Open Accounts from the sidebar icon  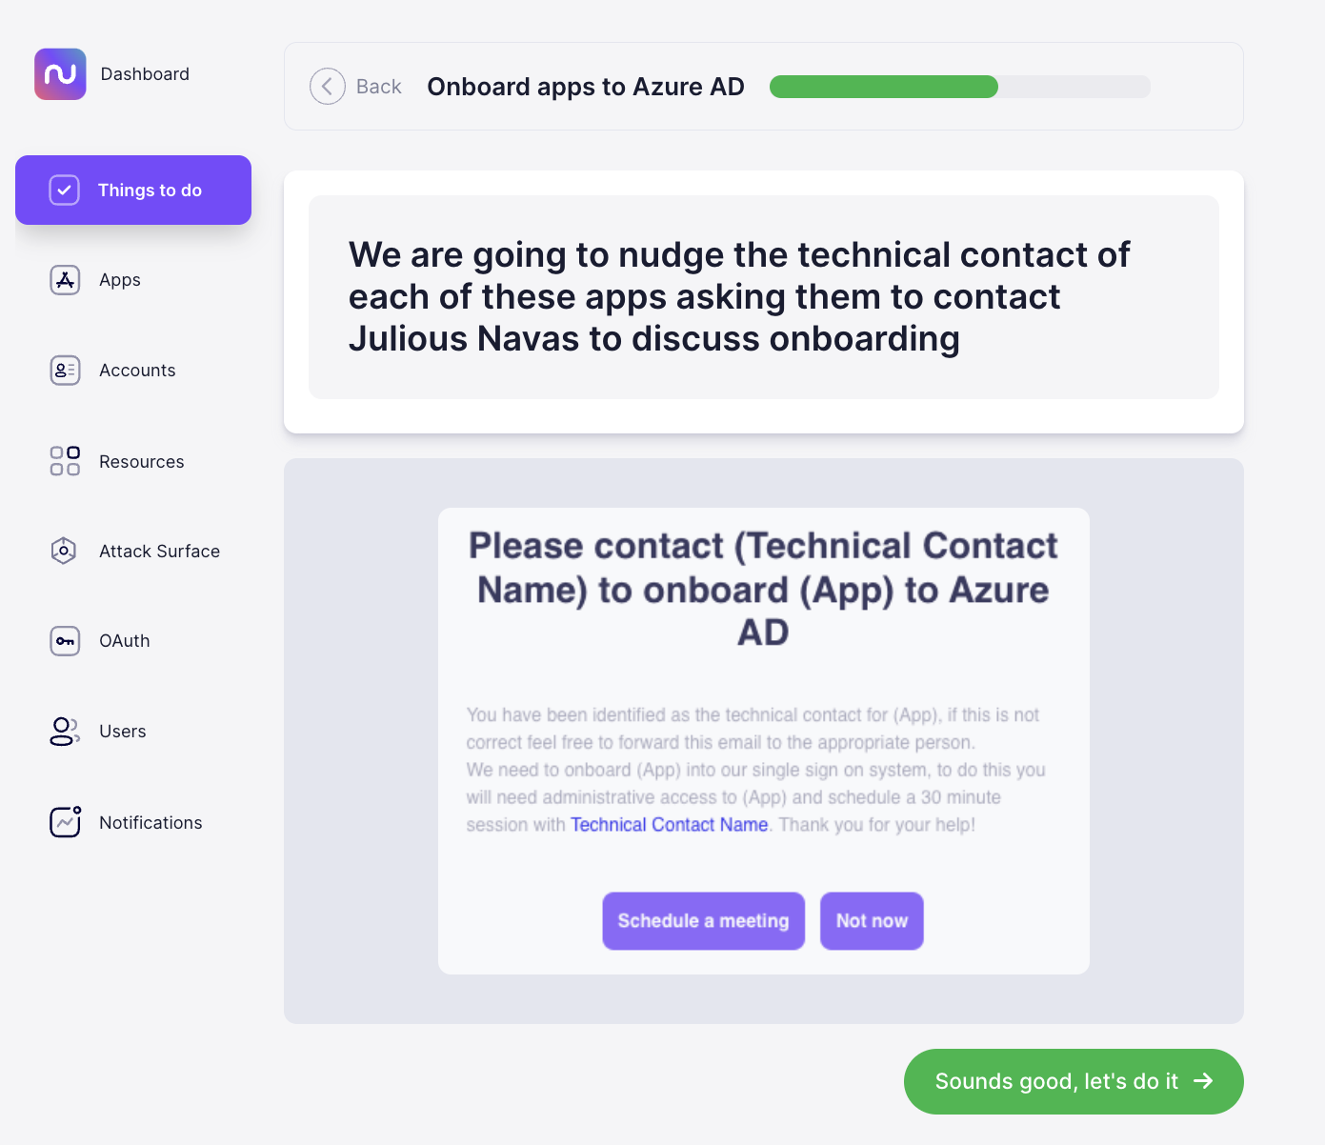[64, 370]
